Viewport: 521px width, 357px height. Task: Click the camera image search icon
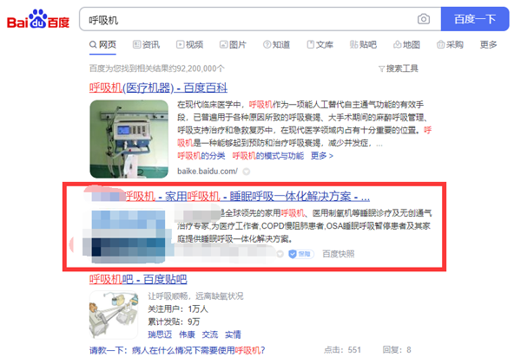pyautogui.click(x=424, y=19)
